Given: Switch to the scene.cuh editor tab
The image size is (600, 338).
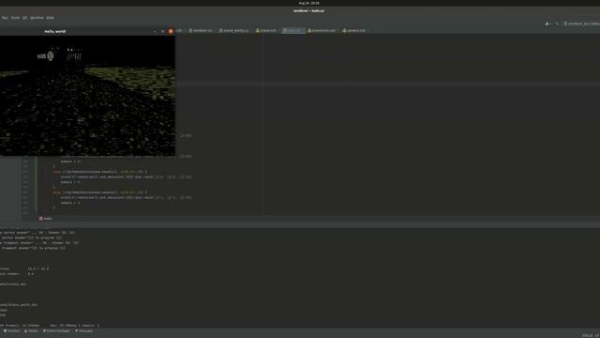Looking at the screenshot, I should click(266, 31).
